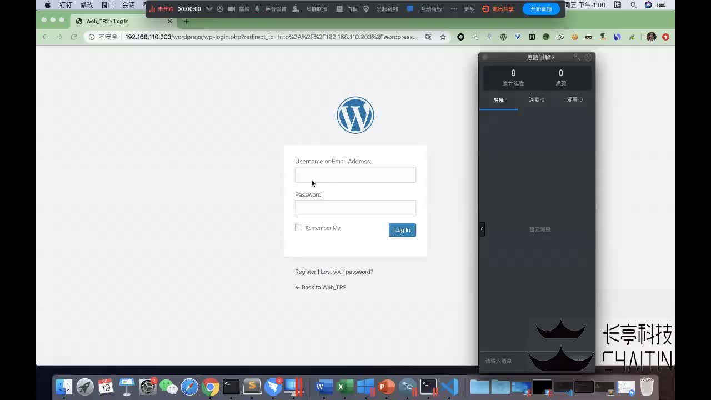Image resolution: width=711 pixels, height=400 pixels.
Task: Toggle the camera icon in the live toolbar
Action: click(232, 9)
